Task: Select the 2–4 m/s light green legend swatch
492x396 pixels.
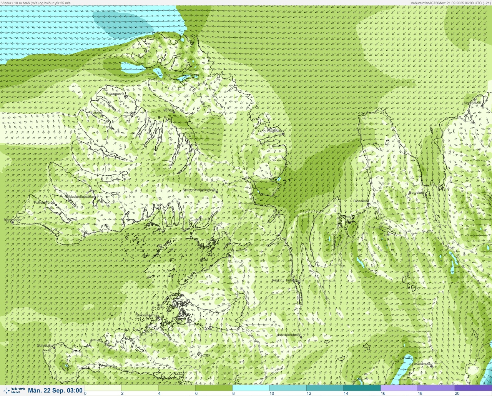Action: point(140,388)
